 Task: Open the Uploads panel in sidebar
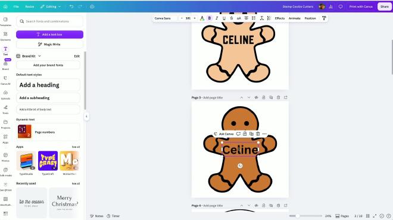[5, 95]
